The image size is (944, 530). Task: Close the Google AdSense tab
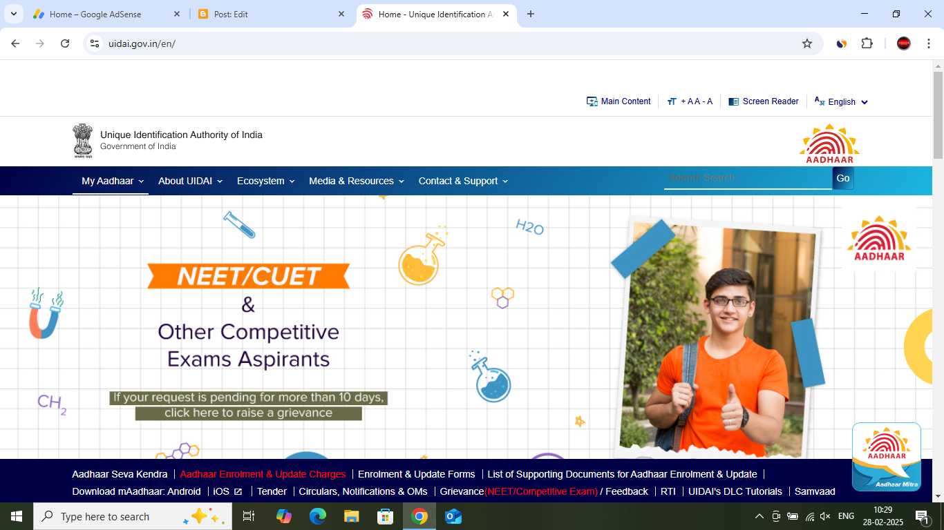pyautogui.click(x=176, y=14)
